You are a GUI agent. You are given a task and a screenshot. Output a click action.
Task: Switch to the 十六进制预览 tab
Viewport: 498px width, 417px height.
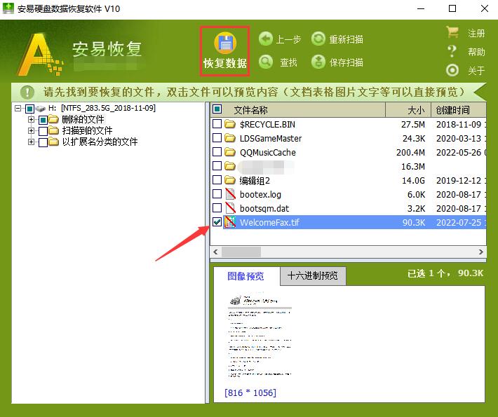(x=313, y=275)
